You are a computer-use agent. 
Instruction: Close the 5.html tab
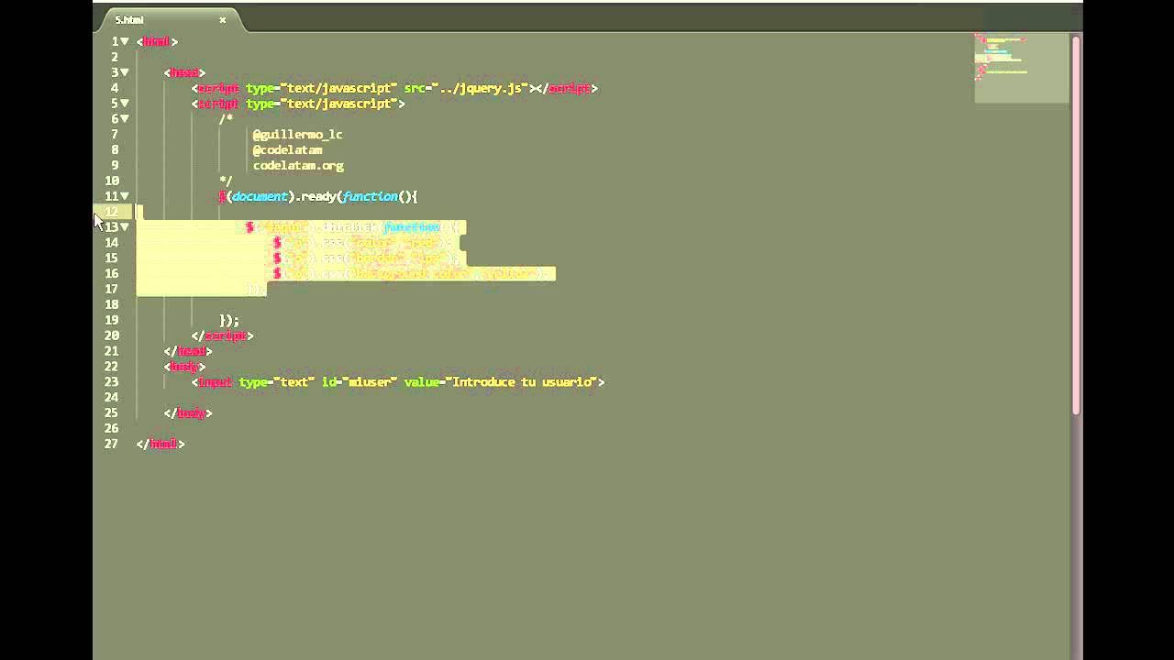[223, 18]
